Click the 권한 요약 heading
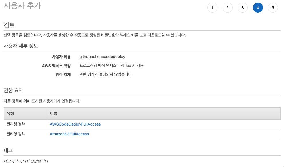 tap(13, 90)
